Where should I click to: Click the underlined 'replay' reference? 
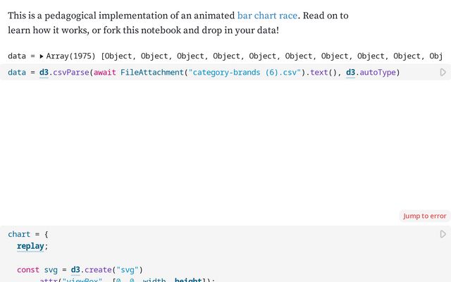coord(32,246)
